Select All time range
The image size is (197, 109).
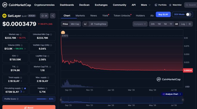pyautogui.click(x=176, y=24)
